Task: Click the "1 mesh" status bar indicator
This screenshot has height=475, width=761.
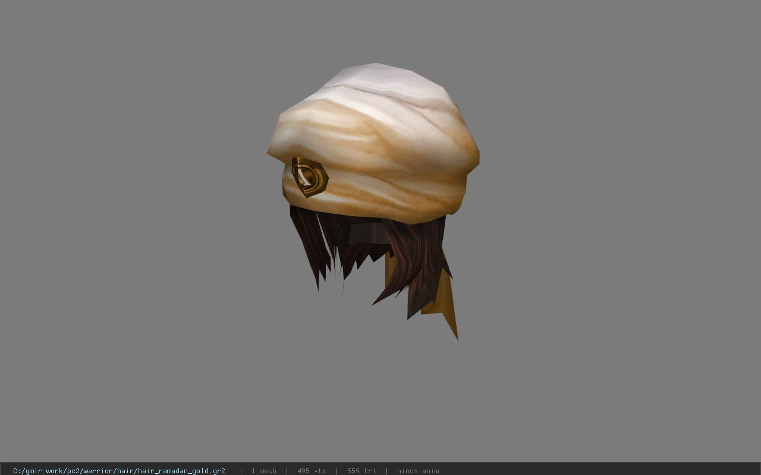Action: point(263,471)
